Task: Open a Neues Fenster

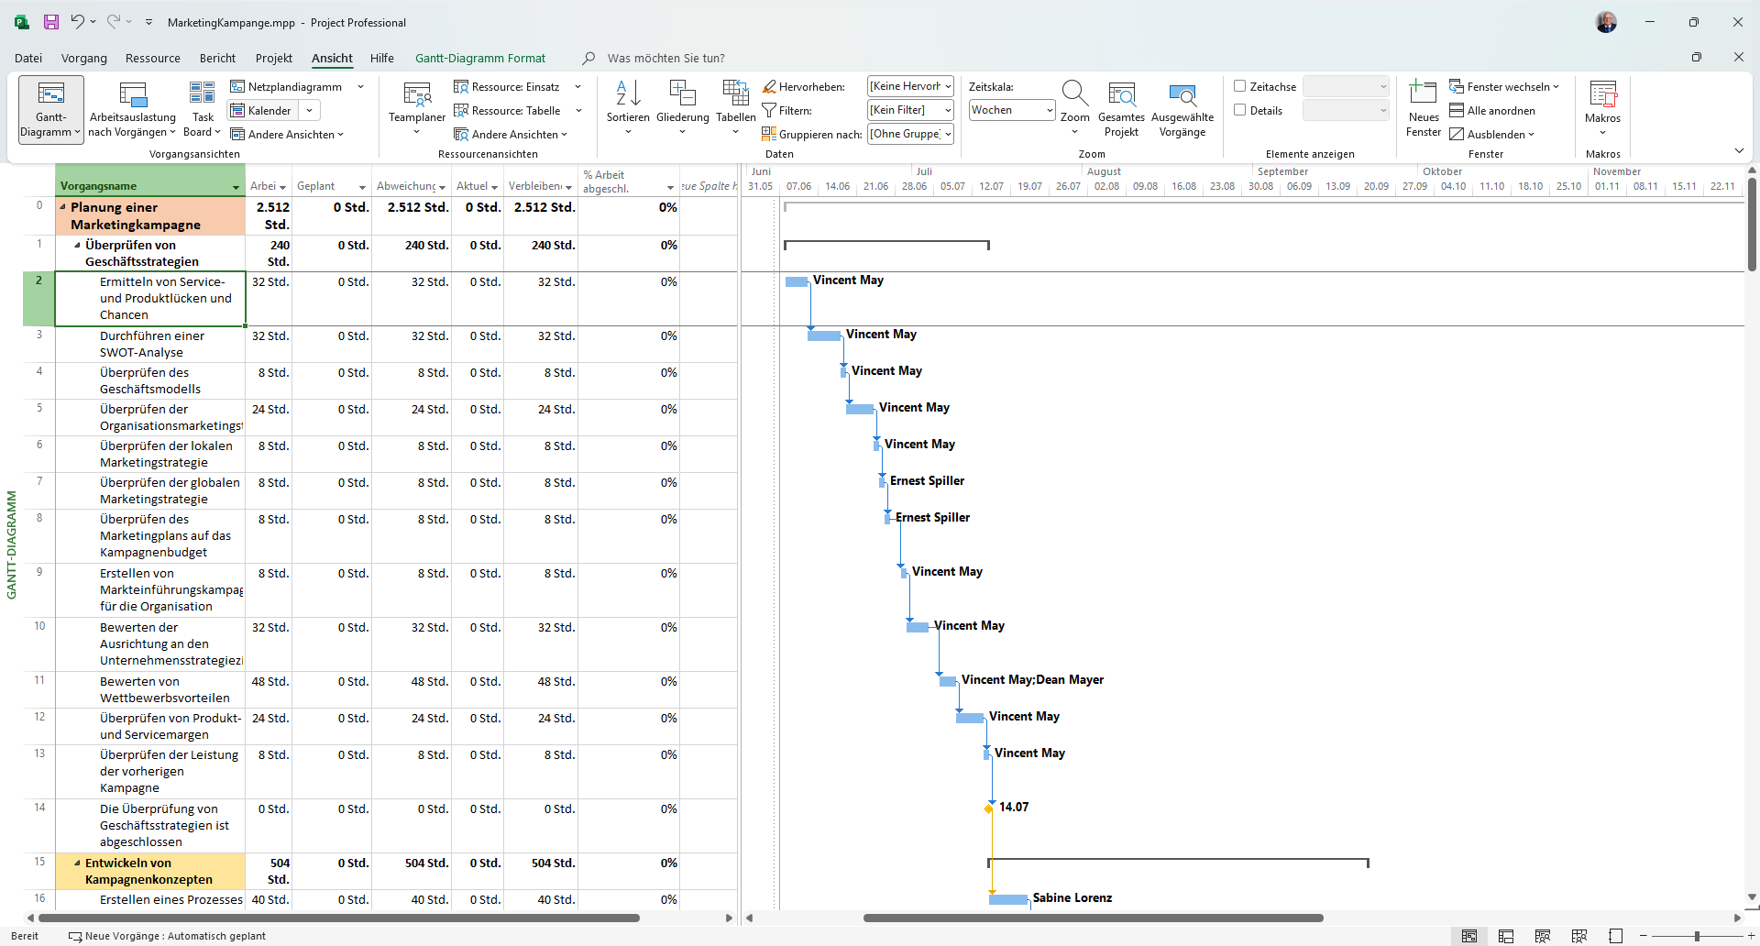Action: click(1424, 109)
